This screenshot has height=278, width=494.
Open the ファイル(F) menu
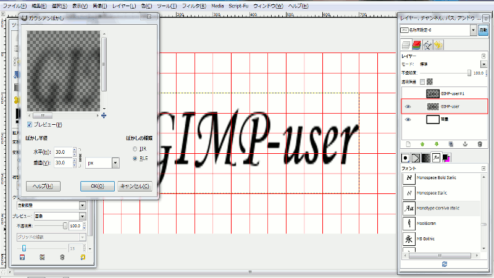(x=14, y=6)
